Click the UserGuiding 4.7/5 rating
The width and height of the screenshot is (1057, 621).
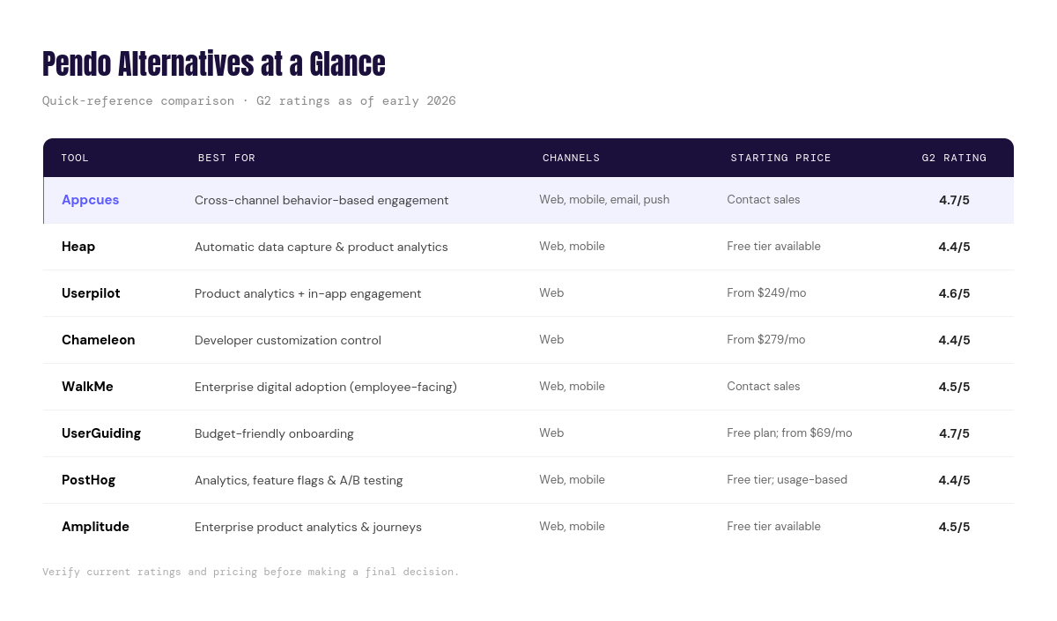click(x=954, y=433)
